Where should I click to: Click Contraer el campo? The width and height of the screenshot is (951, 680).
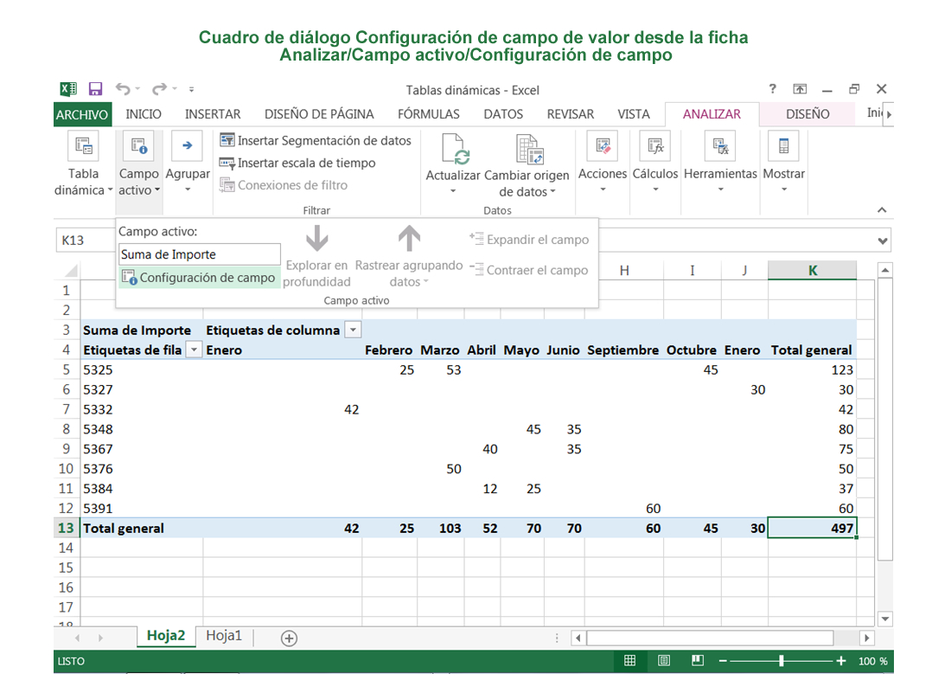pos(529,270)
